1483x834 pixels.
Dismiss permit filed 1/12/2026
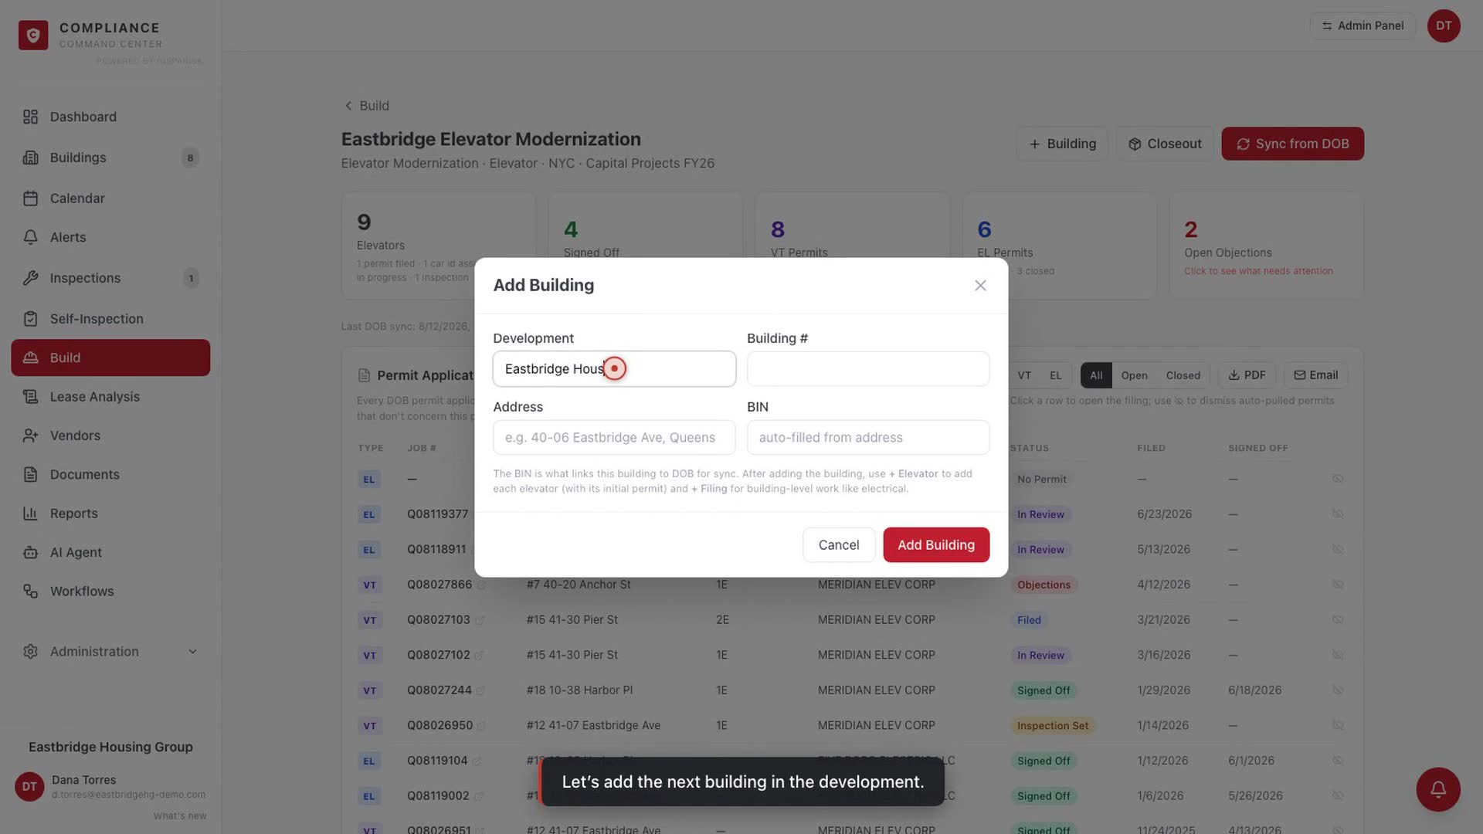1338,761
